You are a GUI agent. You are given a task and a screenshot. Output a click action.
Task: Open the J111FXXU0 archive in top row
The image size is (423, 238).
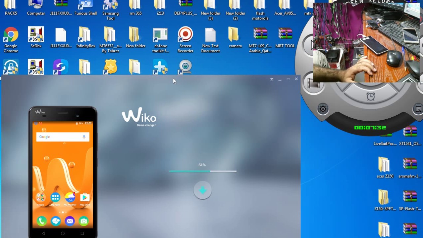coord(61,8)
